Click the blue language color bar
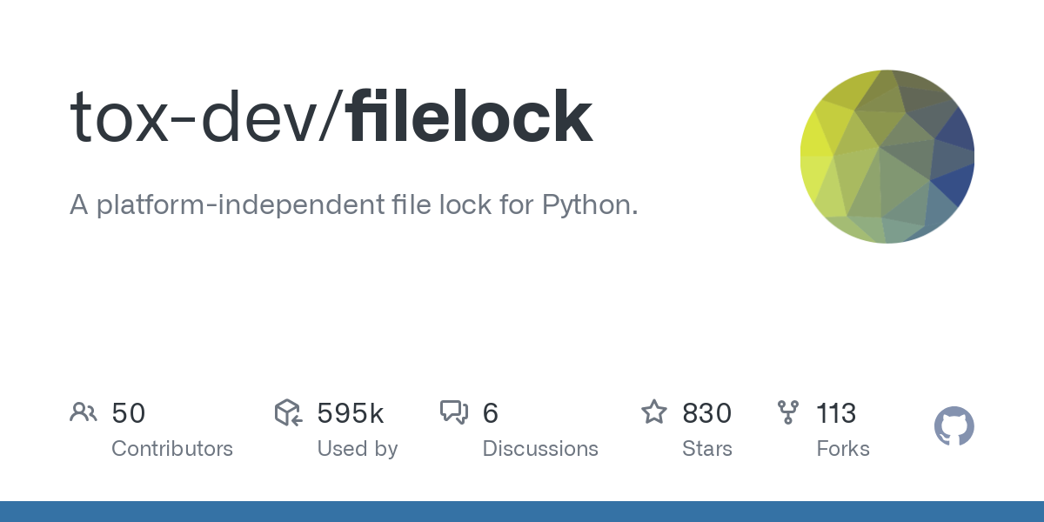The height and width of the screenshot is (522, 1044). coord(522,512)
